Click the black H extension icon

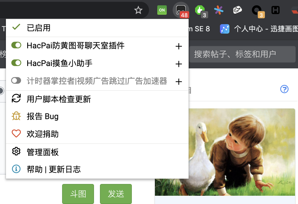276,10
